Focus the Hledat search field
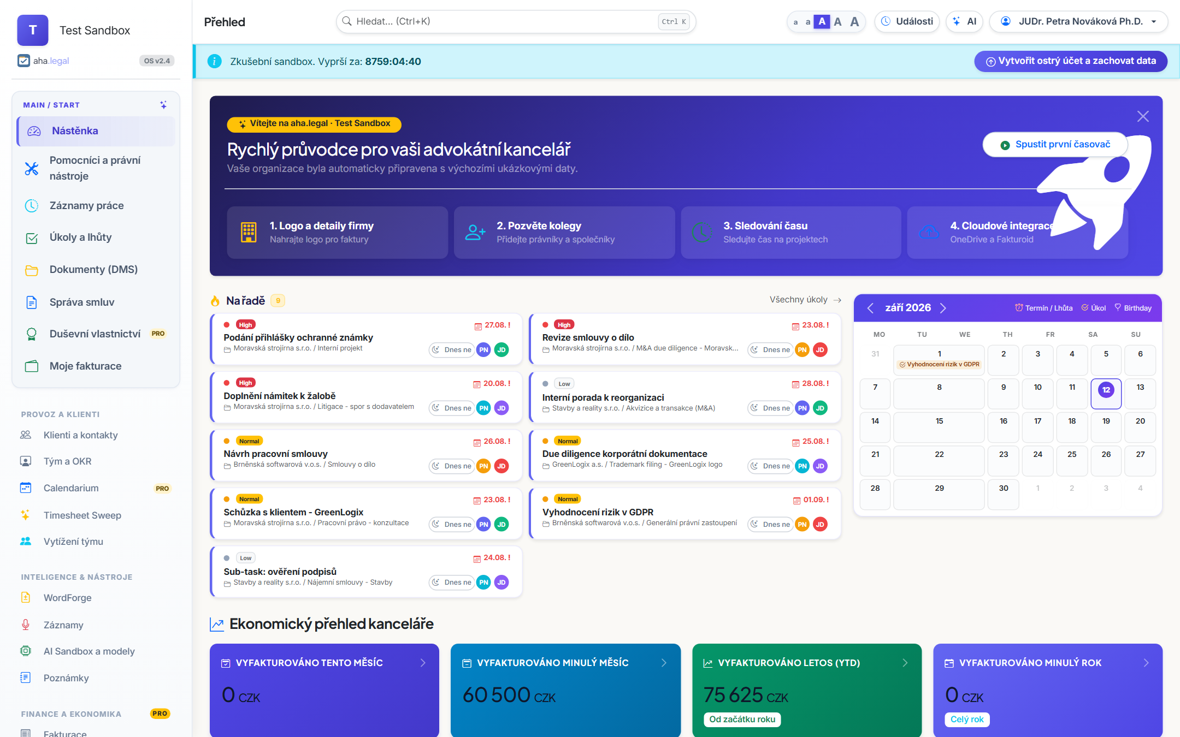The width and height of the screenshot is (1180, 737). pyautogui.click(x=516, y=22)
